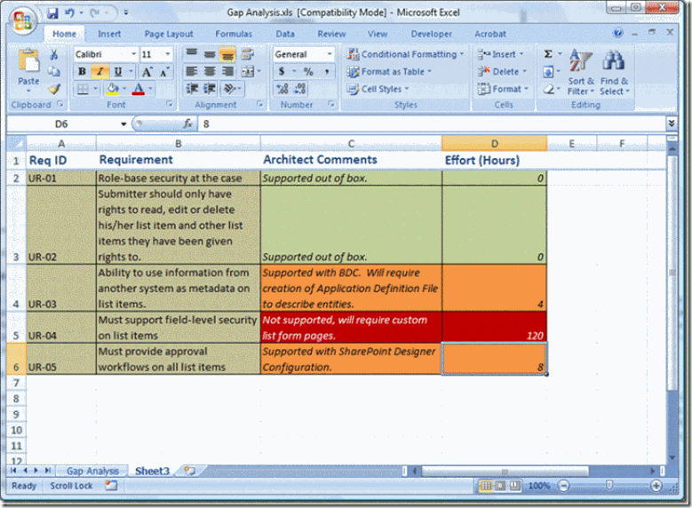Apply Comma Style
Viewport: 692px width, 508px height.
coord(327,72)
